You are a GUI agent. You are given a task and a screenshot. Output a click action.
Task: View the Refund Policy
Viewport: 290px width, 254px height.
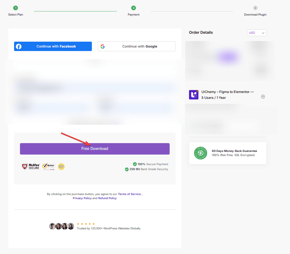(x=107, y=198)
